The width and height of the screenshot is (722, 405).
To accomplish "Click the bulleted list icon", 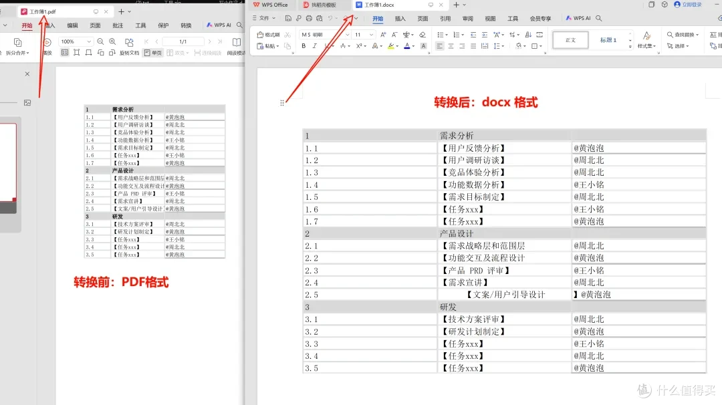I will tap(440, 35).
